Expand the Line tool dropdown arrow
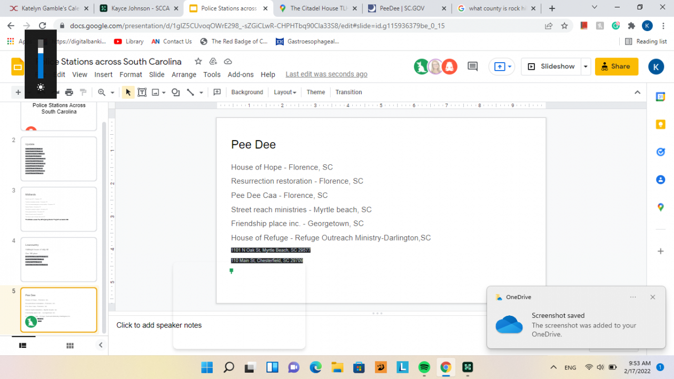The image size is (674, 379). [201, 93]
